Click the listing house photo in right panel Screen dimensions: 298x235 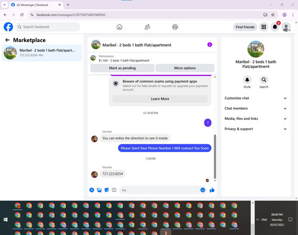pos(256,49)
